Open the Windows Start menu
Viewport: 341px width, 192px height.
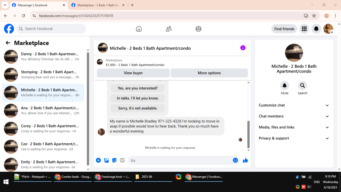click(6, 182)
